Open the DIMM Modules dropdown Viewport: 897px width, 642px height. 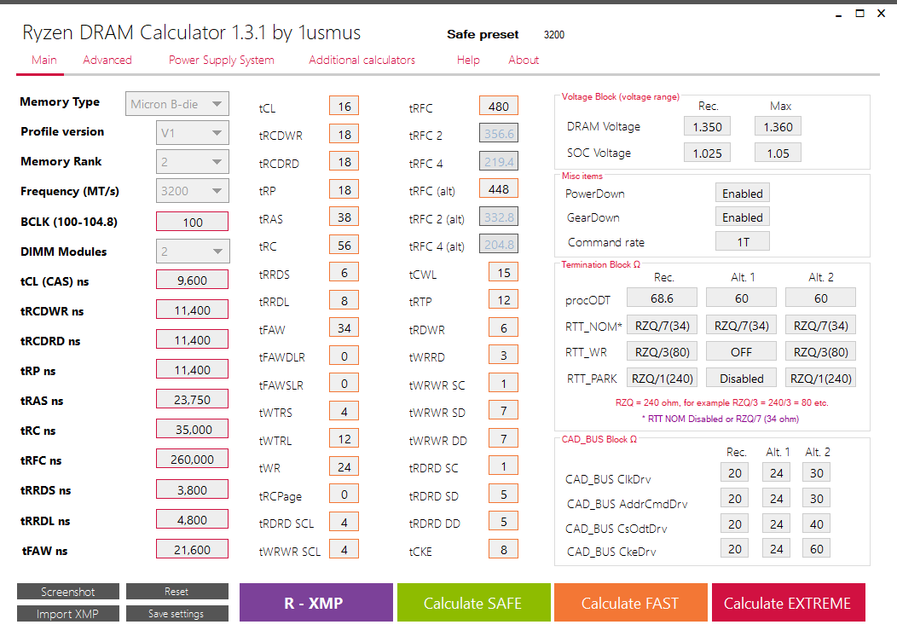pyautogui.click(x=192, y=252)
